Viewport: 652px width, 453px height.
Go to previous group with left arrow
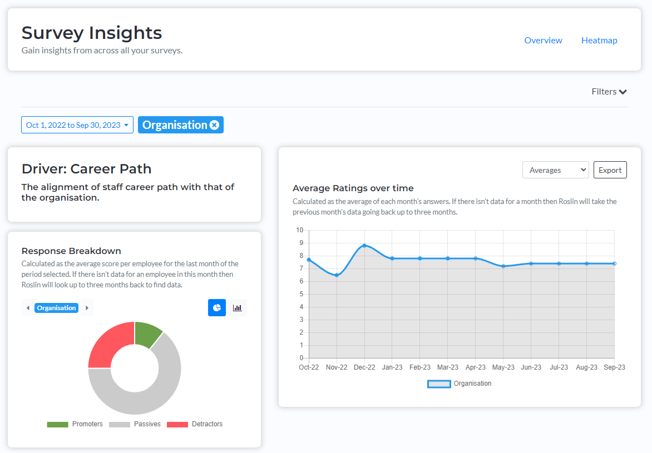tap(28, 308)
